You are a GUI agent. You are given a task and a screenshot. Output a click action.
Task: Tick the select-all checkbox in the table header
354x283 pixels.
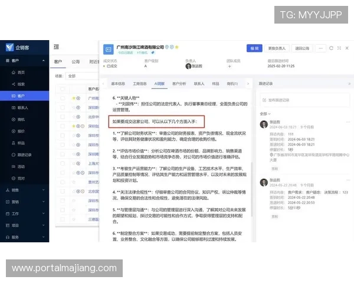(x=63, y=89)
